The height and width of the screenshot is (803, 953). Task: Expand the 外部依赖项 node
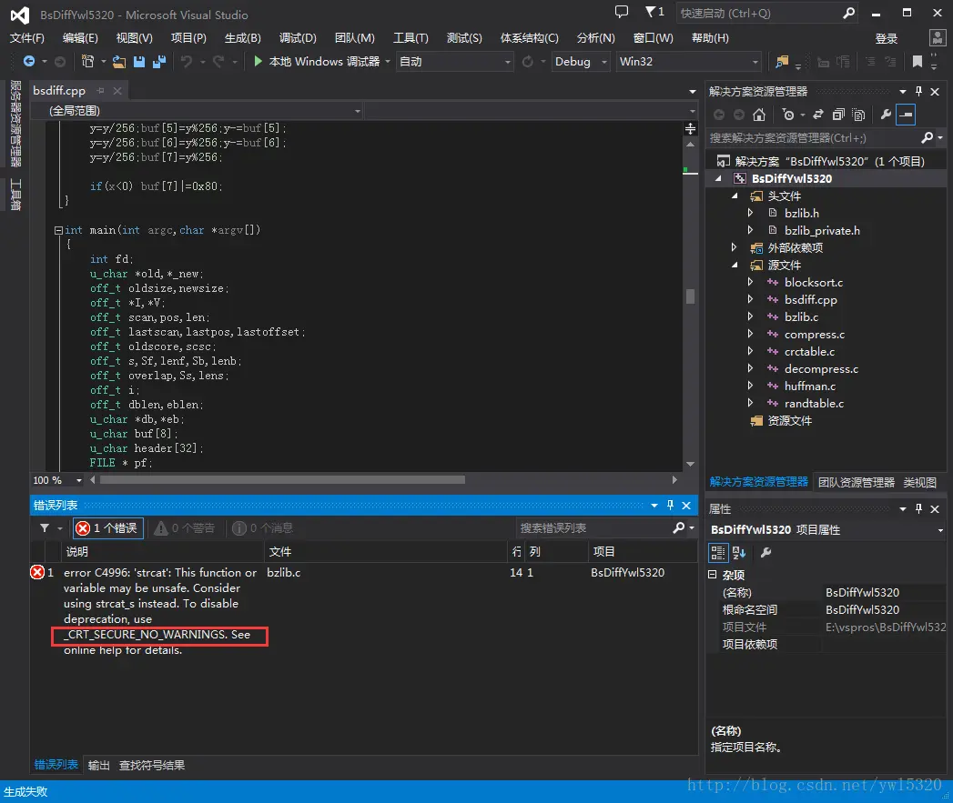735,247
